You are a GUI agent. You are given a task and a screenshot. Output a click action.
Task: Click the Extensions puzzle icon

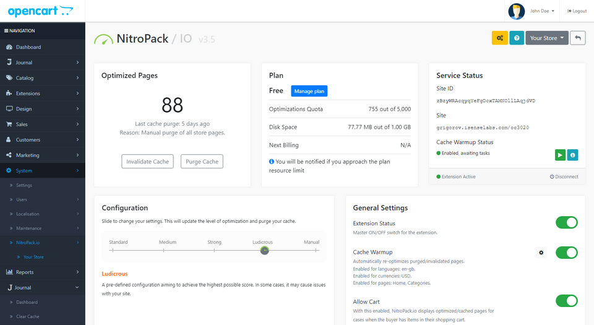[x=9, y=93]
